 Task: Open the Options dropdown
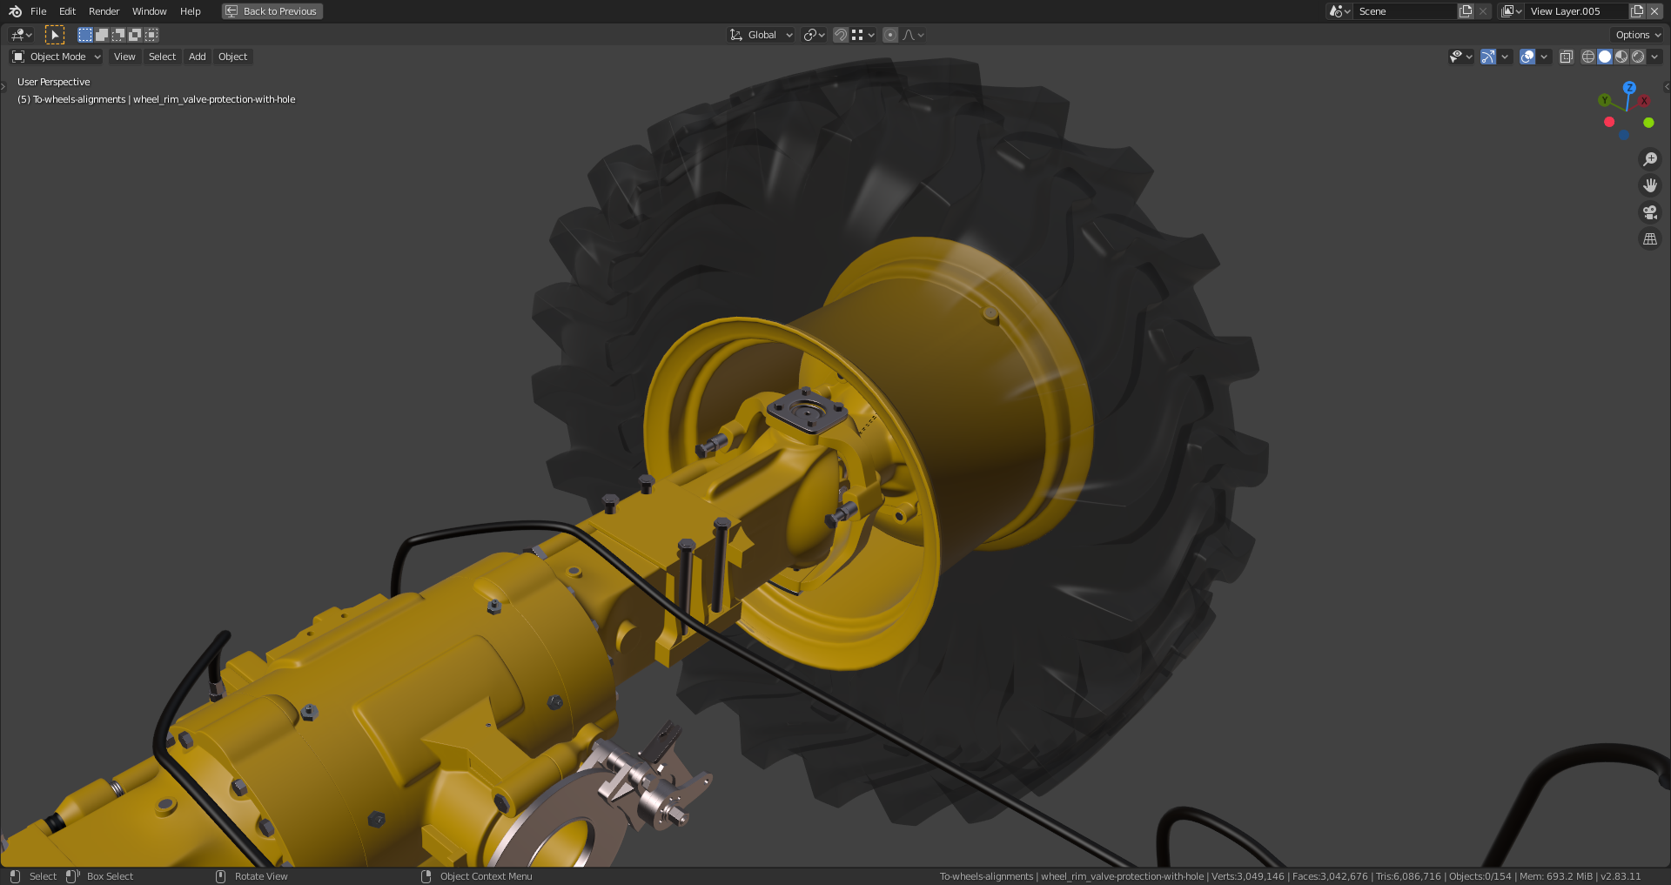[1638, 35]
